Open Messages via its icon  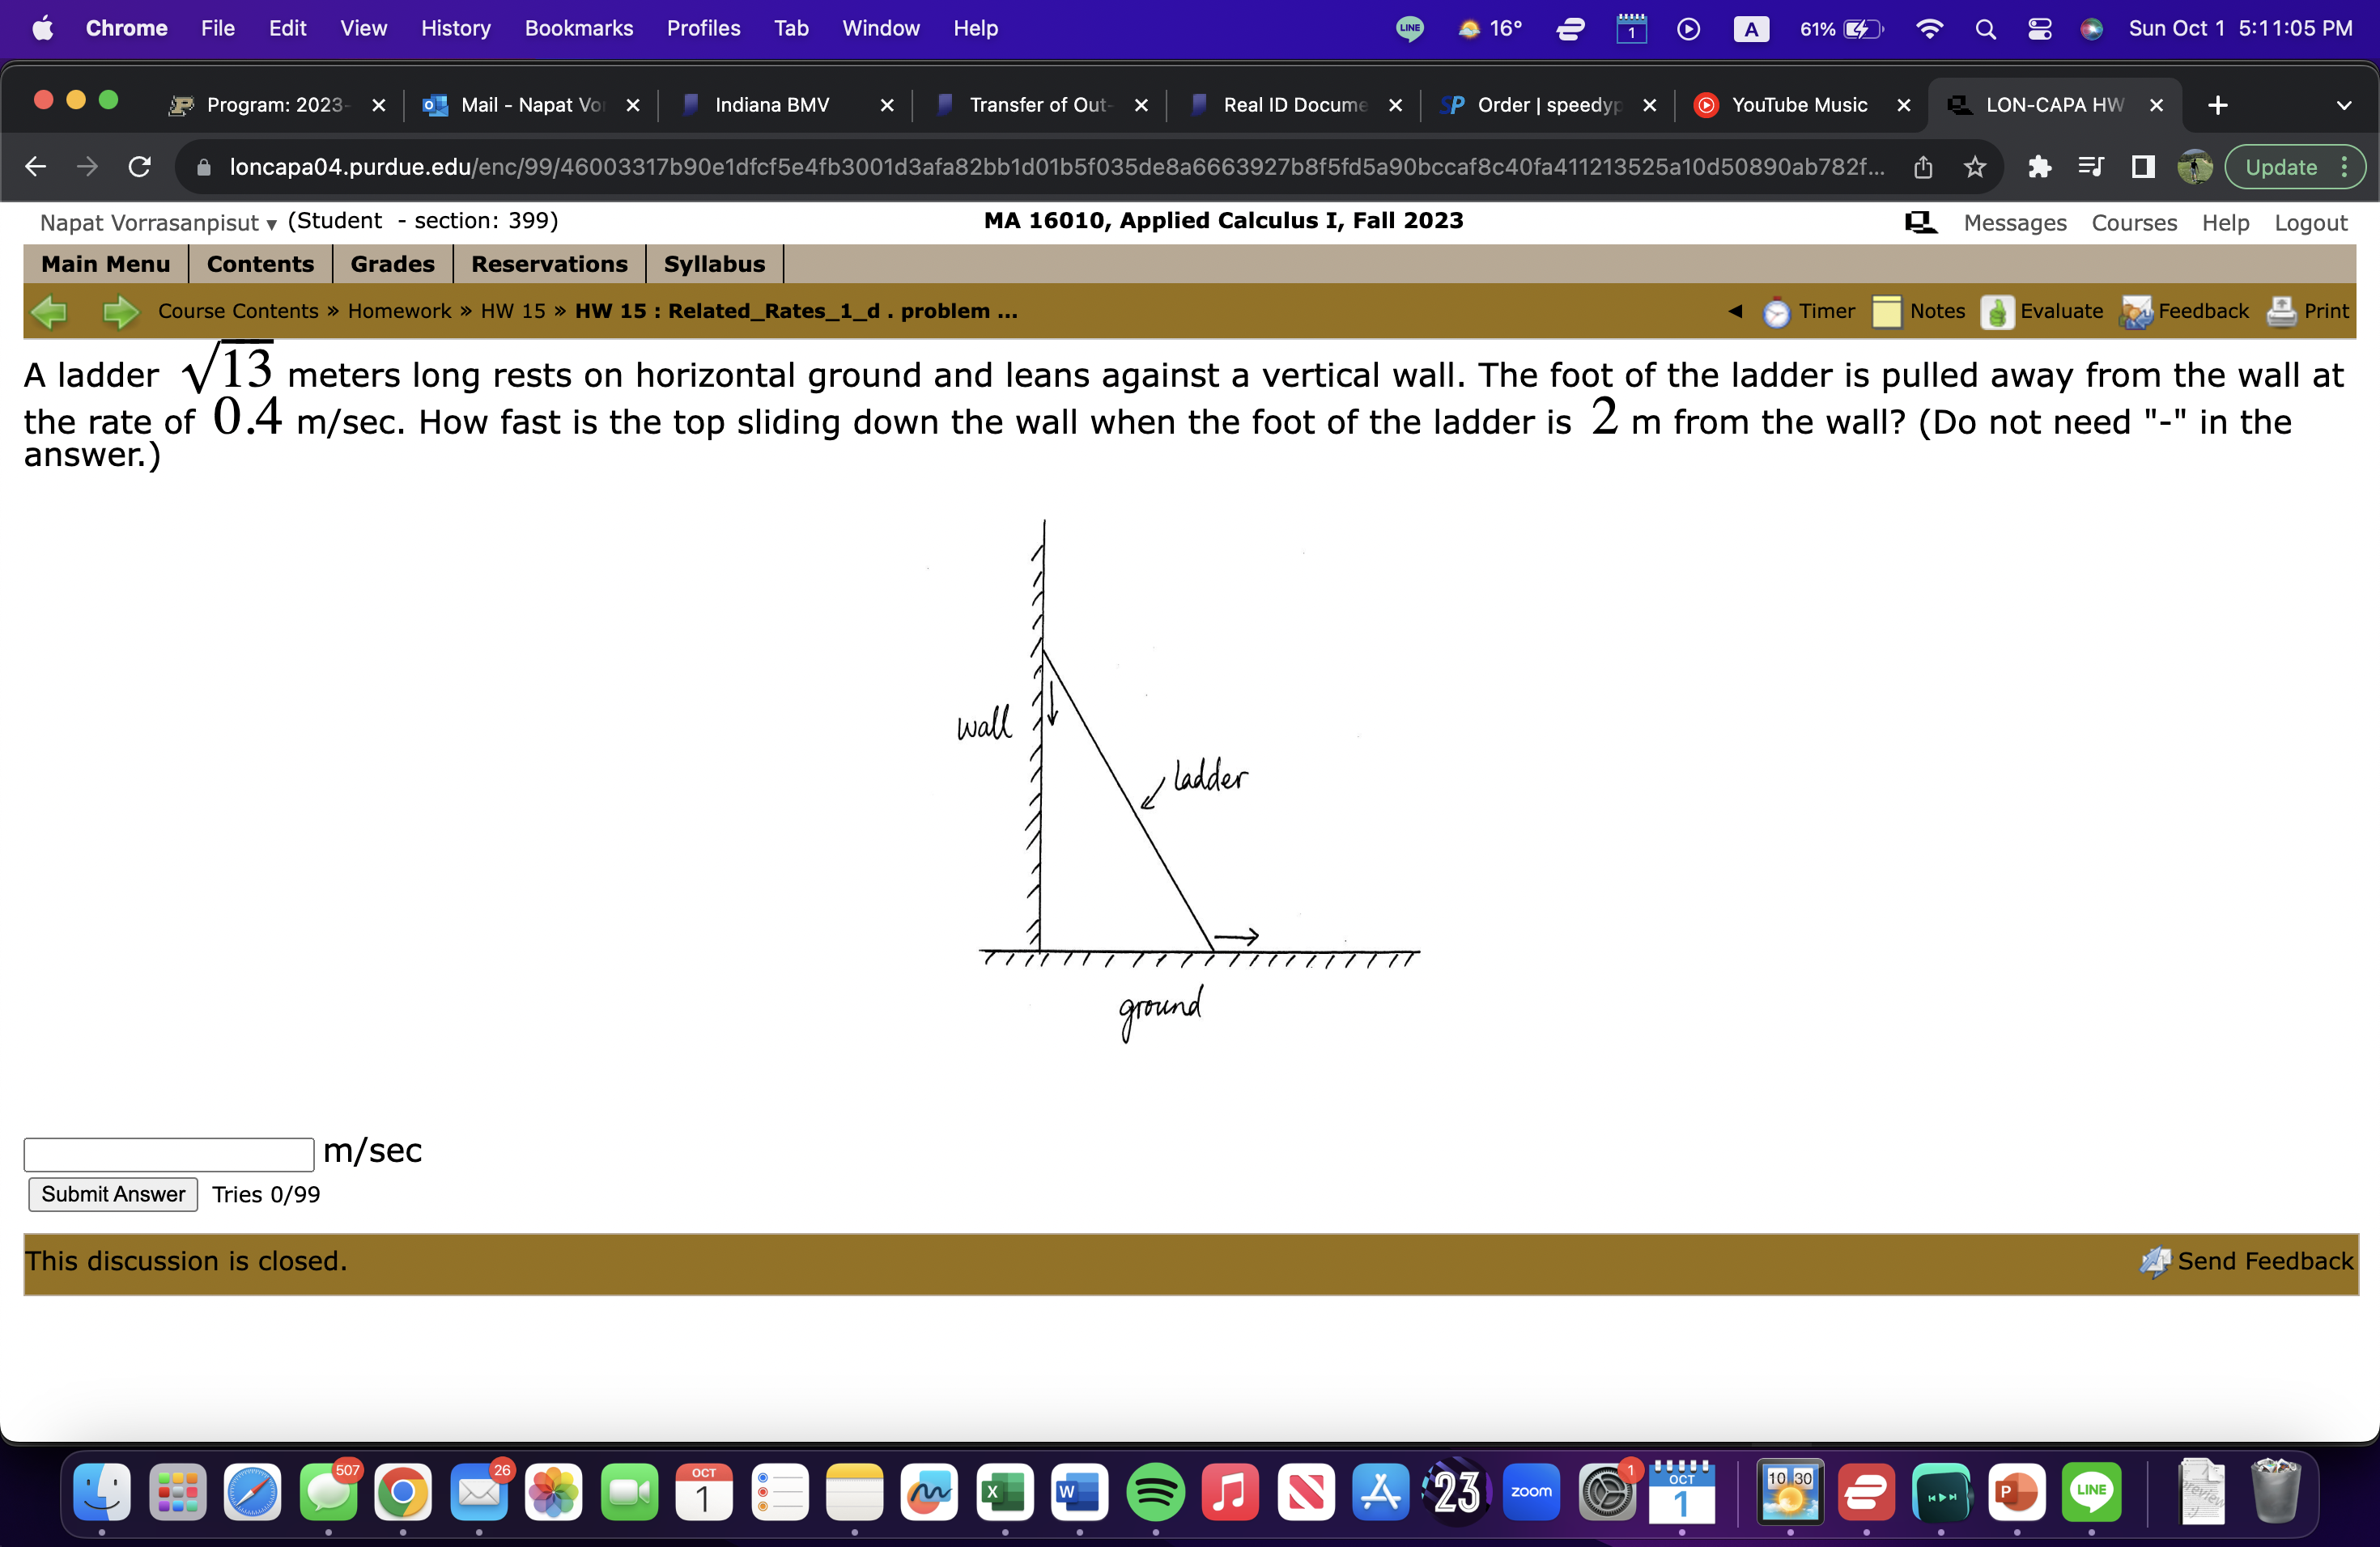tap(1919, 222)
